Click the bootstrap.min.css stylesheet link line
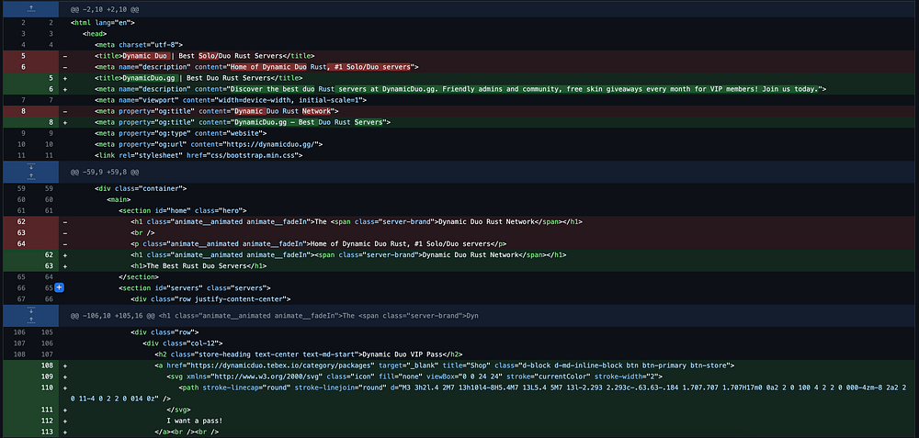919x438 pixels. [199, 156]
